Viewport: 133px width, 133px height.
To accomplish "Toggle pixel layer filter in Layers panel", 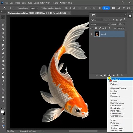I will point(106,20).
